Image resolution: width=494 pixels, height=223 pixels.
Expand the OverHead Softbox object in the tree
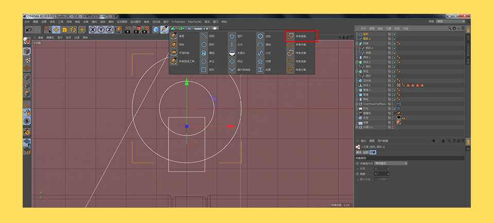click(x=357, y=104)
